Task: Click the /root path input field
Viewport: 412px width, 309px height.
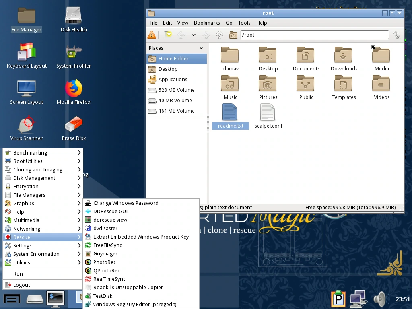Action: (315, 35)
